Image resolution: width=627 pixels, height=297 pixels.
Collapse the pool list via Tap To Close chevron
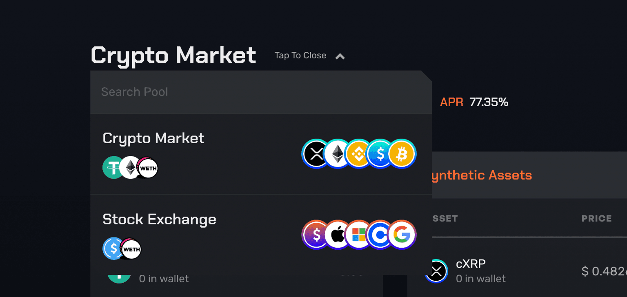click(340, 56)
